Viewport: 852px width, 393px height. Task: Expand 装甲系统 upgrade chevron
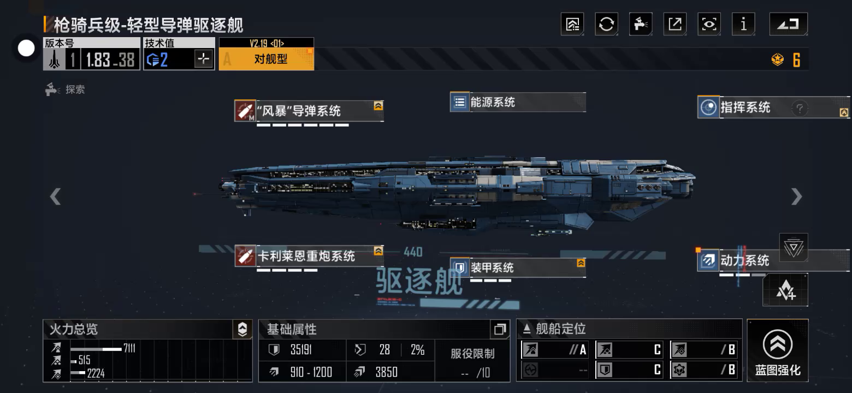pyautogui.click(x=581, y=263)
